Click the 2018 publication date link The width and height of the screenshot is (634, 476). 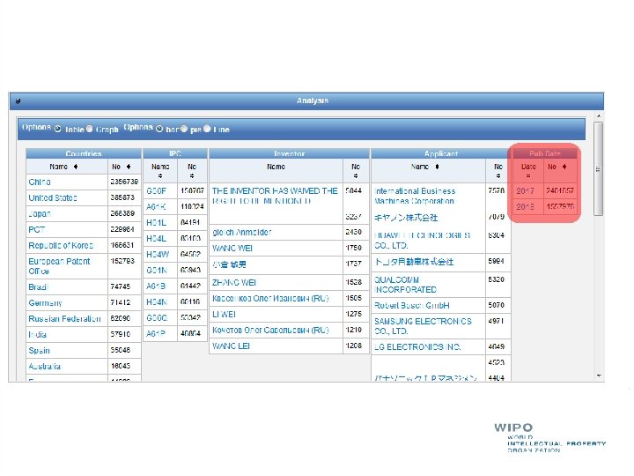[x=525, y=207]
